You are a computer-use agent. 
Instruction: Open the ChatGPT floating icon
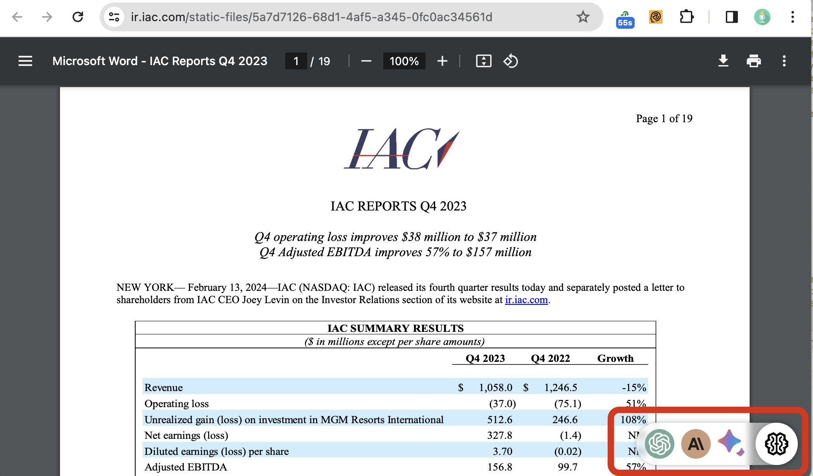click(660, 444)
